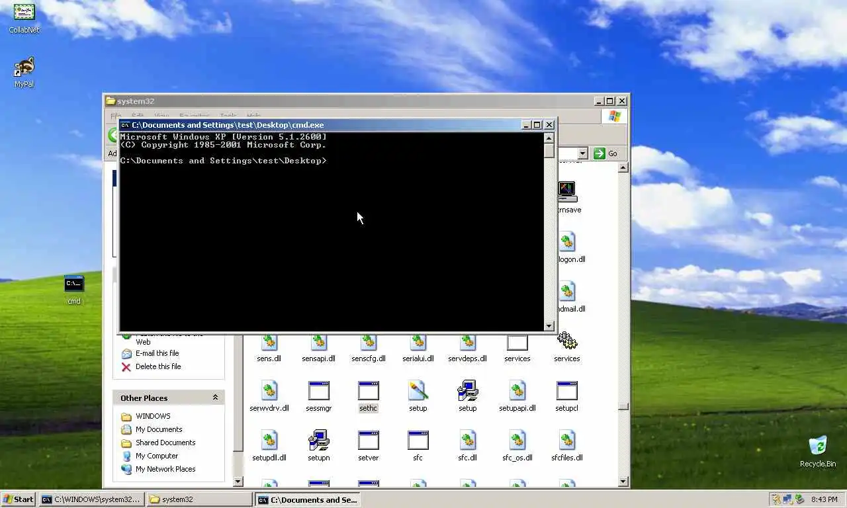Viewport: 847px width, 508px height.
Task: Click the first system tray icon
Action: click(776, 499)
